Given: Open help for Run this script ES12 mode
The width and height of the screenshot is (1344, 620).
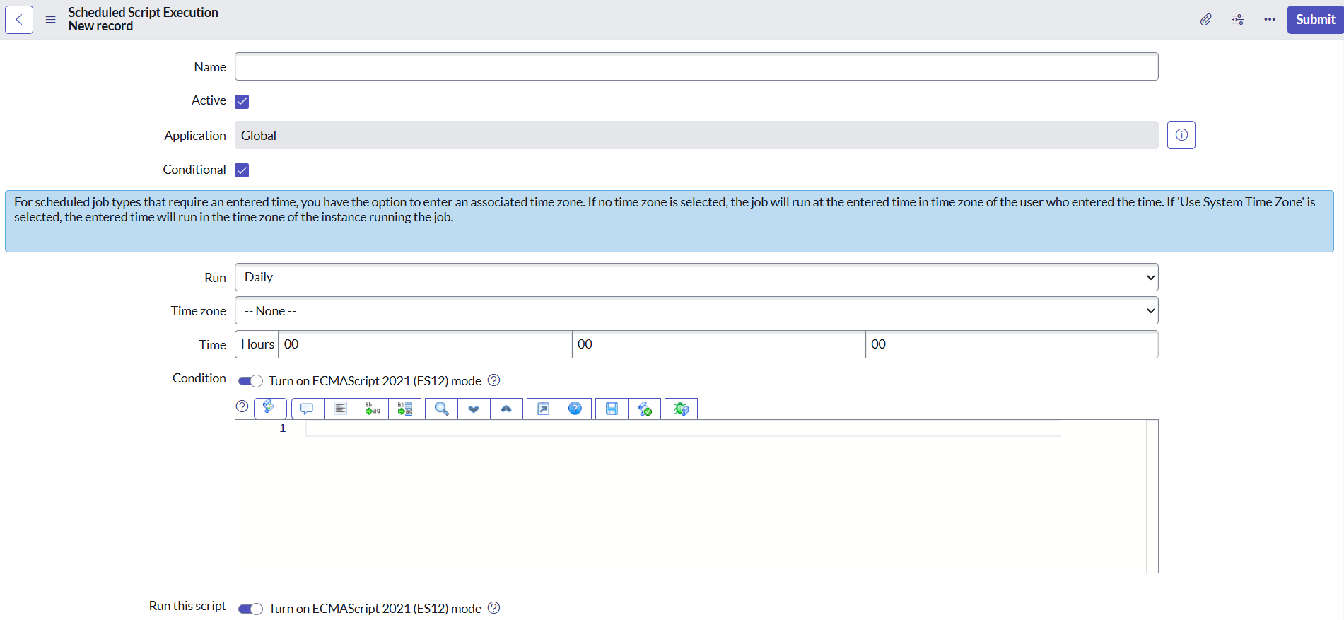Looking at the screenshot, I should click(494, 608).
